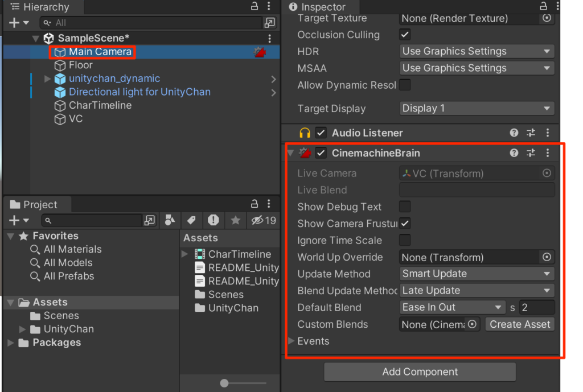Collapse the SampleScene tree
The height and width of the screenshot is (392, 583).
pyautogui.click(x=36, y=38)
